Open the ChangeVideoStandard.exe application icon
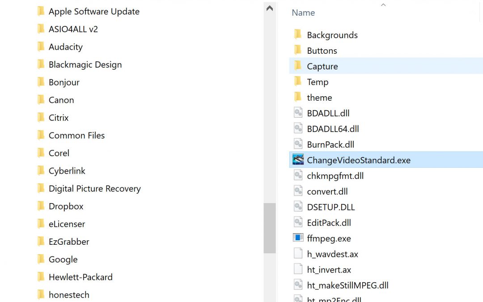483x302 pixels. point(298,160)
